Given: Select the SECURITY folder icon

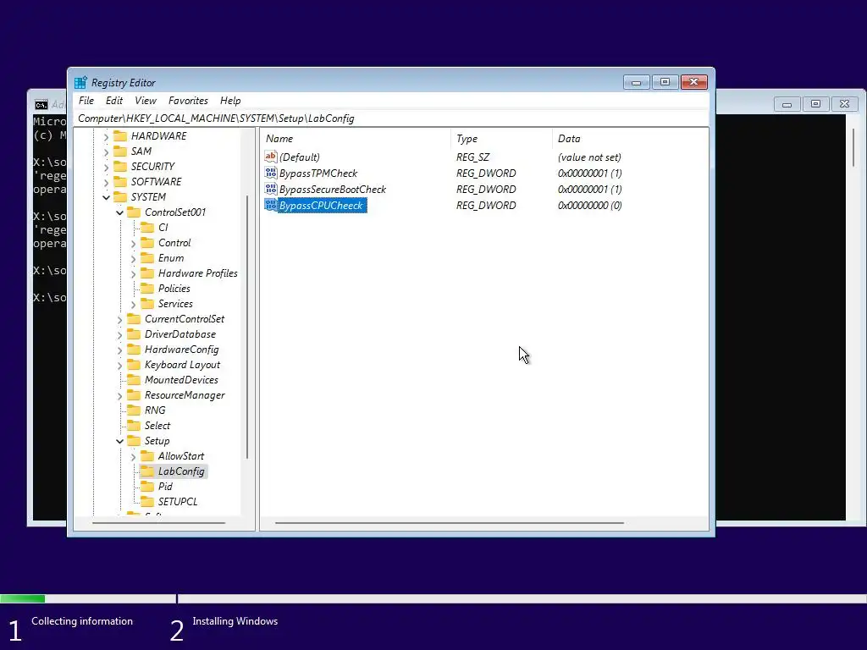Looking at the screenshot, I should [120, 167].
